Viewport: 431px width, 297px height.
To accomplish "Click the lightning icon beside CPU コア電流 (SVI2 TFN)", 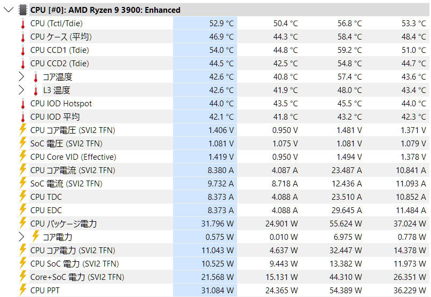I will 23,169.
